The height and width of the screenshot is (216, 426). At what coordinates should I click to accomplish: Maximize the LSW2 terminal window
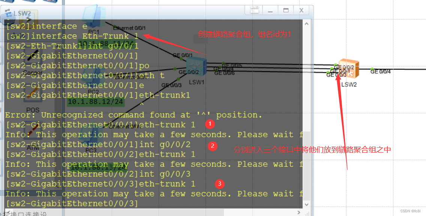(286, 10)
